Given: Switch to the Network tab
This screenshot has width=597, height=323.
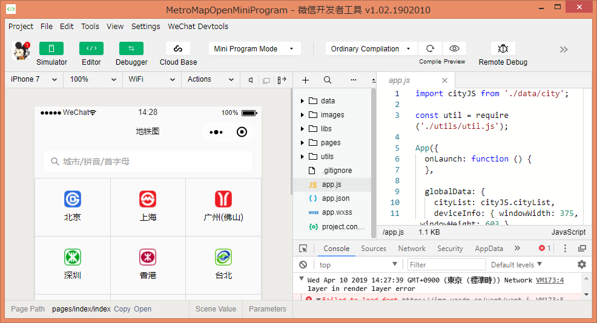Looking at the screenshot, I should click(412, 249).
